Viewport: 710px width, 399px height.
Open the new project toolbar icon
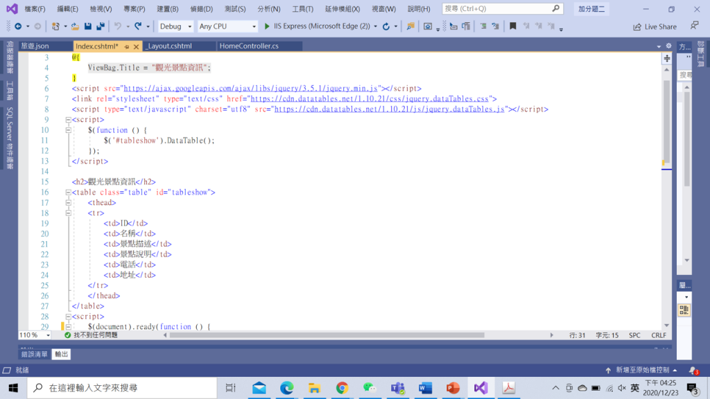(55, 27)
